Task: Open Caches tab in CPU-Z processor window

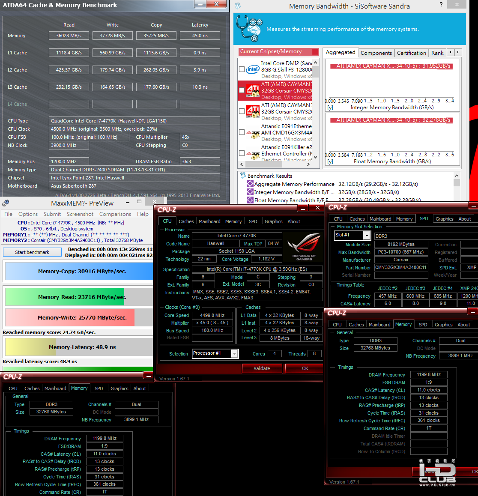Action: 186,221
